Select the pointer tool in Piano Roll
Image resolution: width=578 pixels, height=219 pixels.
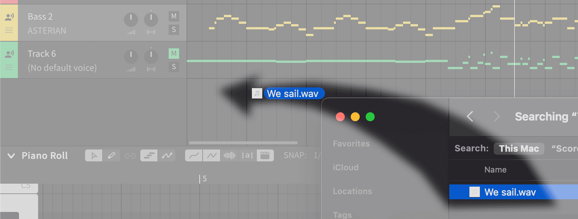point(94,155)
